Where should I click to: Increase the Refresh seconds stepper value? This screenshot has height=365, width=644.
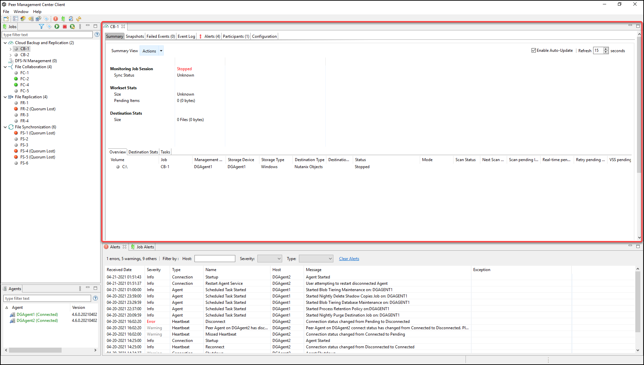pos(606,49)
